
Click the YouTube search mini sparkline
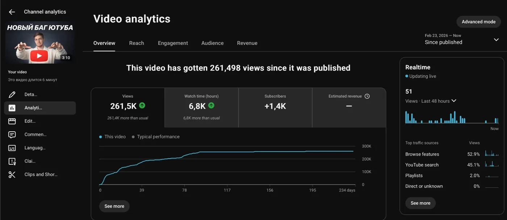click(x=492, y=164)
